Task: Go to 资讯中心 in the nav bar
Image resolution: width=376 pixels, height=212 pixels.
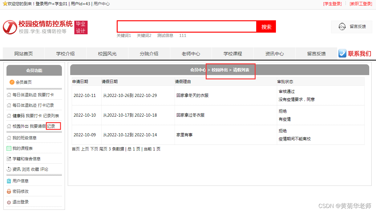Action: pos(275,54)
